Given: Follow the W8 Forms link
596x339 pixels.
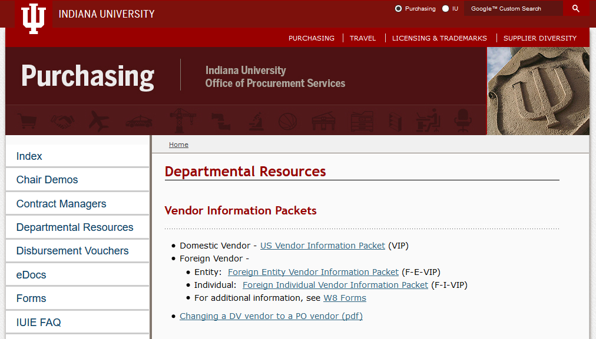Looking at the screenshot, I should tap(345, 298).
